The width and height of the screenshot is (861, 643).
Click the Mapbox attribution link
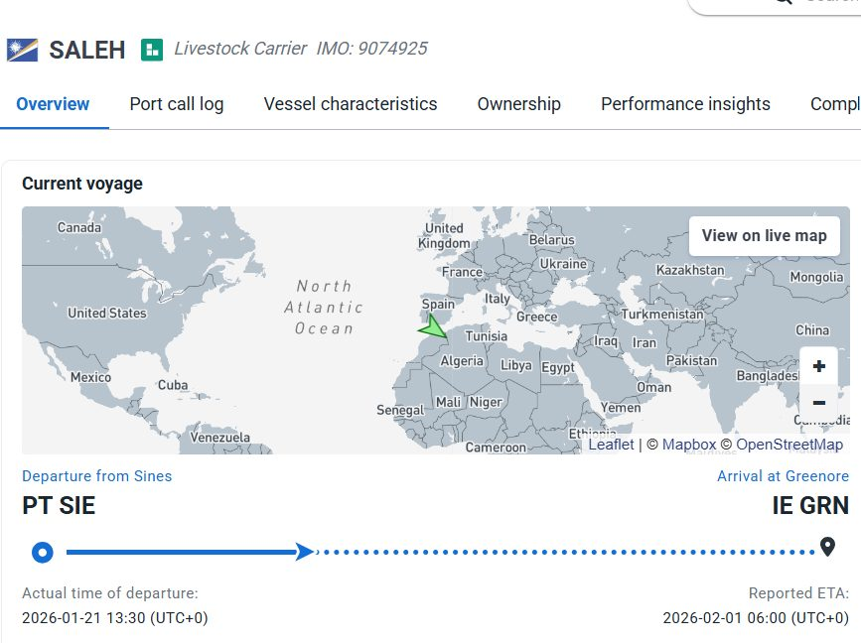pos(688,445)
